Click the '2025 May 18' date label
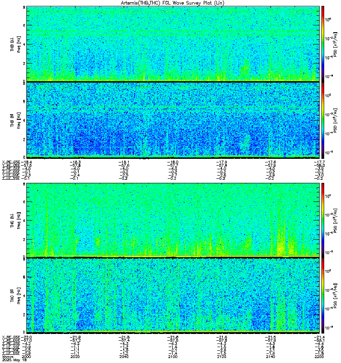Viewport: 341px width, 363px height. click(14, 360)
